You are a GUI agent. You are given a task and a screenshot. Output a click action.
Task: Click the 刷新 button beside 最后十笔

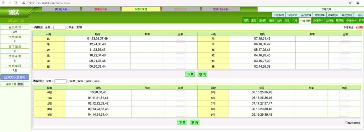click(20, 84)
